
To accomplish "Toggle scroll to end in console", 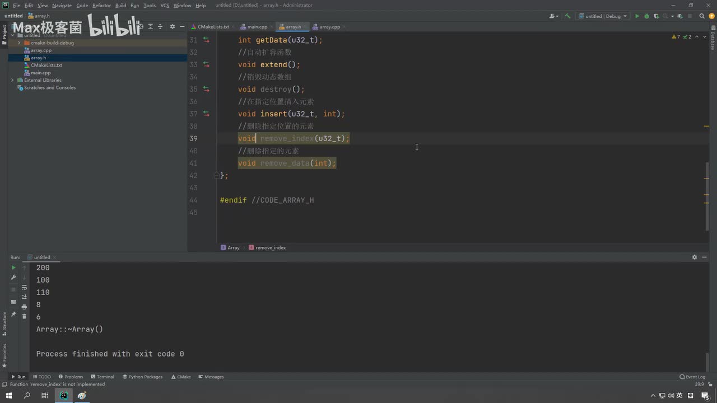I will (x=24, y=297).
